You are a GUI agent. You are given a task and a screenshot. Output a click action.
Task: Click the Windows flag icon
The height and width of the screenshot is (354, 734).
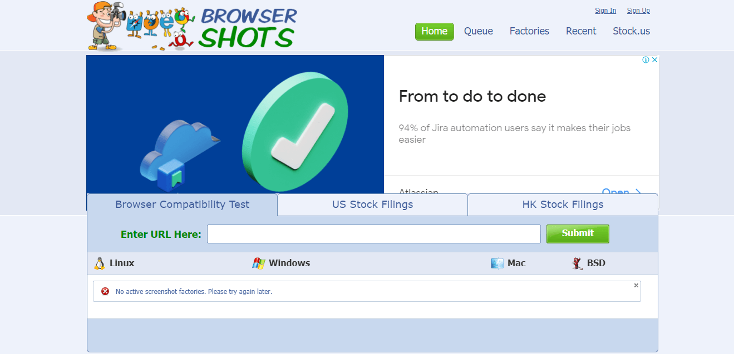[x=258, y=263]
